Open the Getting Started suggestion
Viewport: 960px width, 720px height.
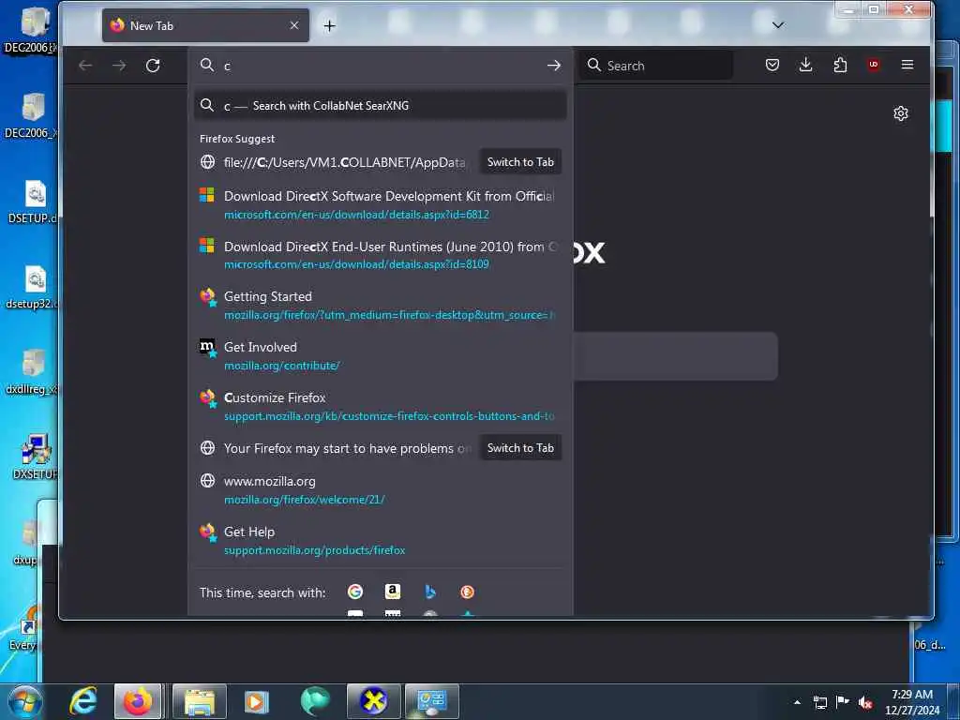point(381,305)
